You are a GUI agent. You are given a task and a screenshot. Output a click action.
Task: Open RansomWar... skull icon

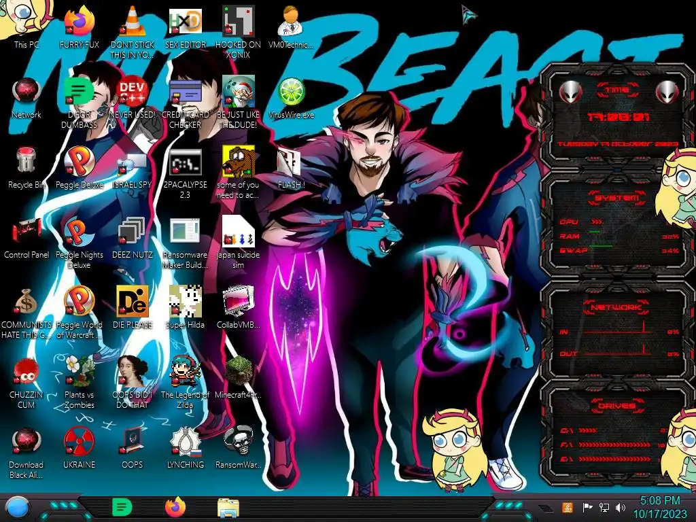coord(239,447)
